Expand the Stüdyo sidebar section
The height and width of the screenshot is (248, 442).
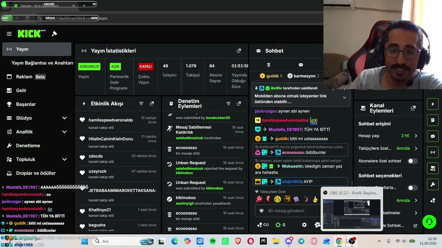click(x=64, y=118)
